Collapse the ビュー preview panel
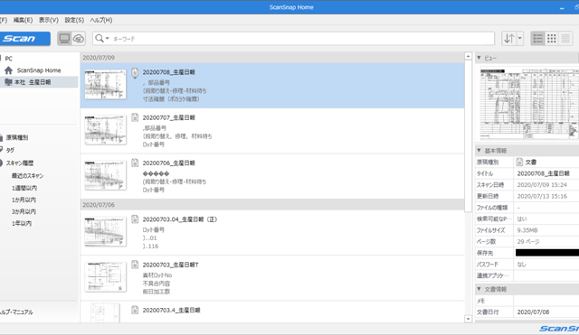 pos(479,58)
